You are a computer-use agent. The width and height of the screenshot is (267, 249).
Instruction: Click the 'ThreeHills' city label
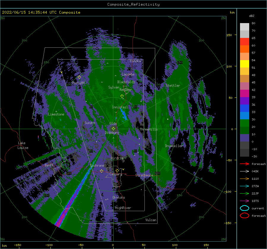point(149,129)
